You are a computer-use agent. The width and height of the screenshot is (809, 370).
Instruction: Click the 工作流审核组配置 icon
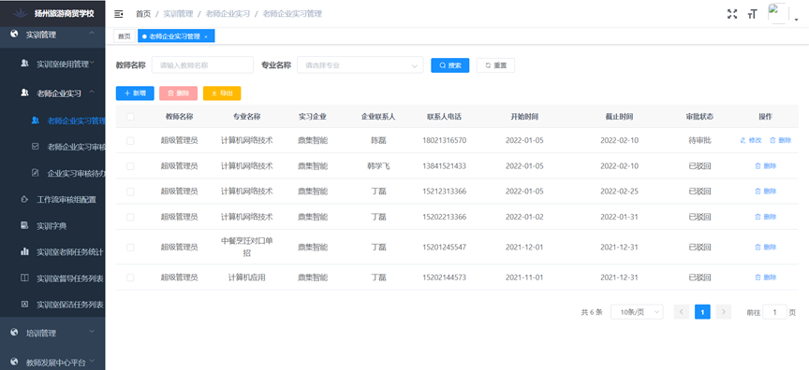click(24, 199)
